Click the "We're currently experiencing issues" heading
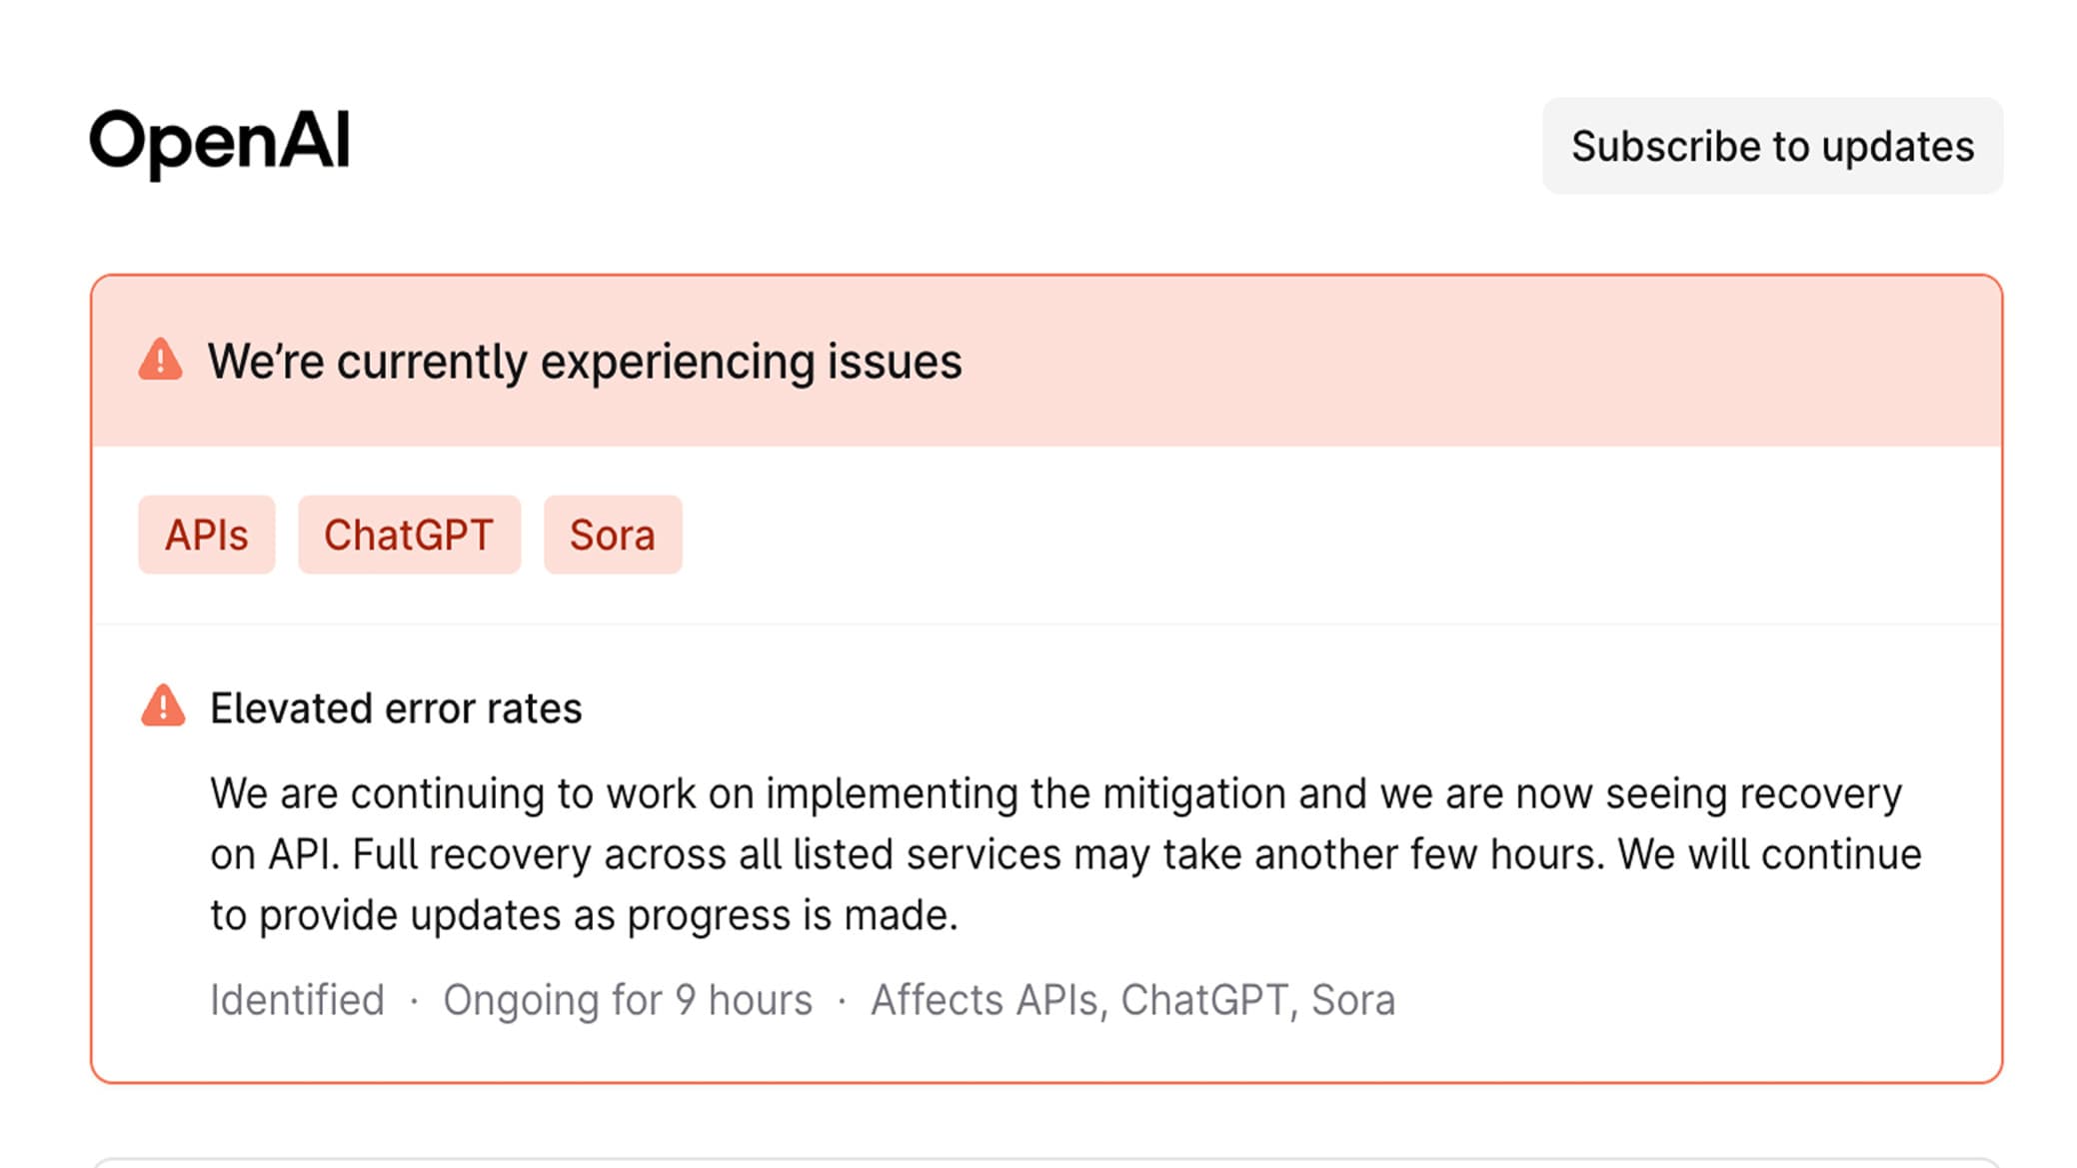 coord(585,361)
